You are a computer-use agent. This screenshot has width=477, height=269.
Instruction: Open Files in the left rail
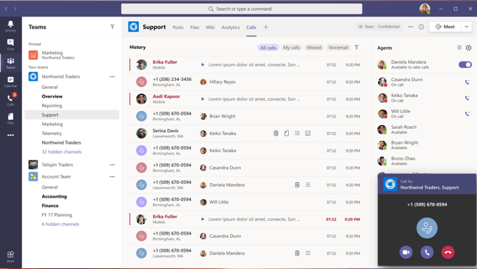click(10, 119)
